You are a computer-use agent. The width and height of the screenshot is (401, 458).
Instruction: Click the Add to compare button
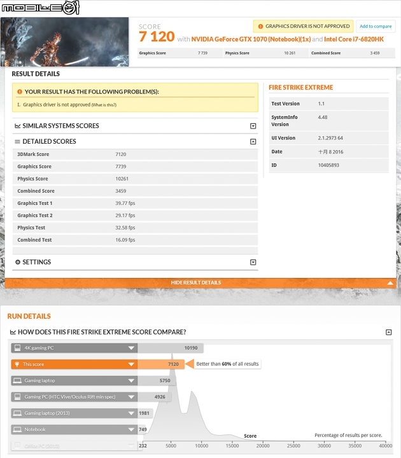click(376, 26)
